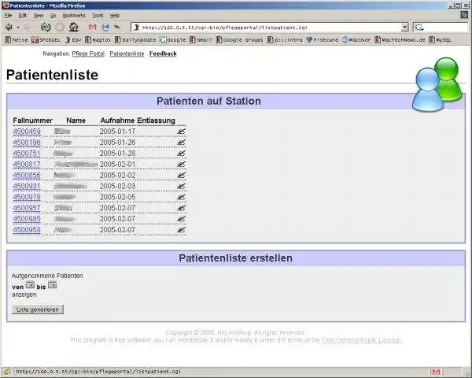Click in the URL address field

coord(271,28)
